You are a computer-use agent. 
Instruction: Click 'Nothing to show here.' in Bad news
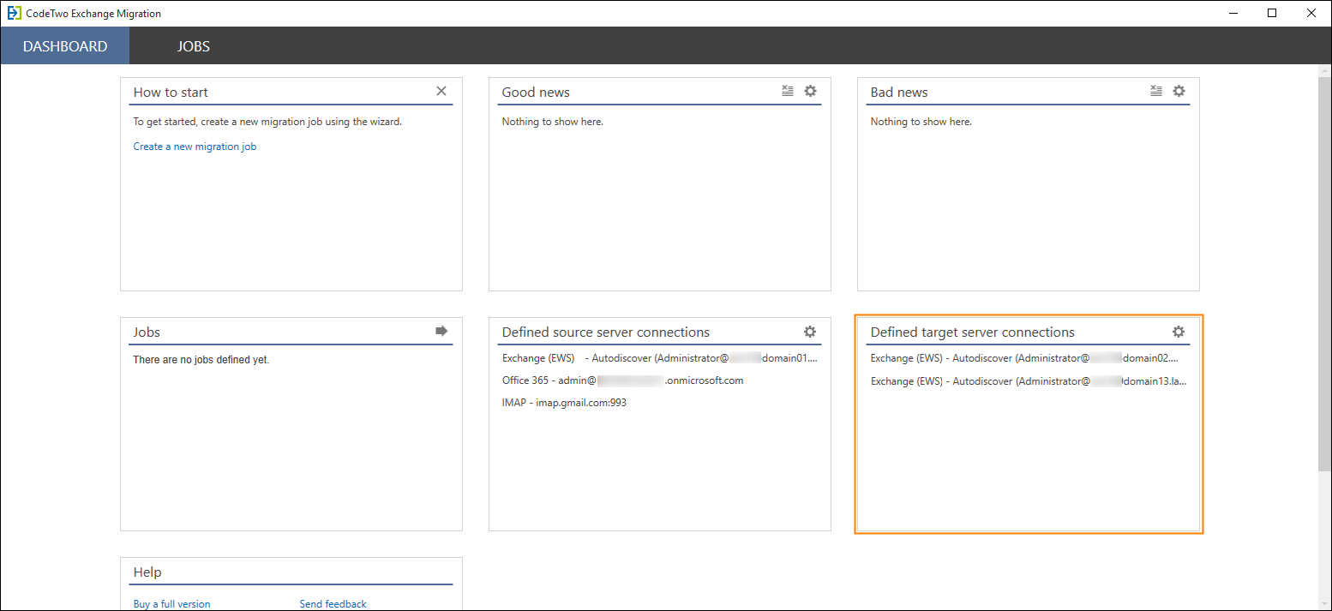click(921, 122)
